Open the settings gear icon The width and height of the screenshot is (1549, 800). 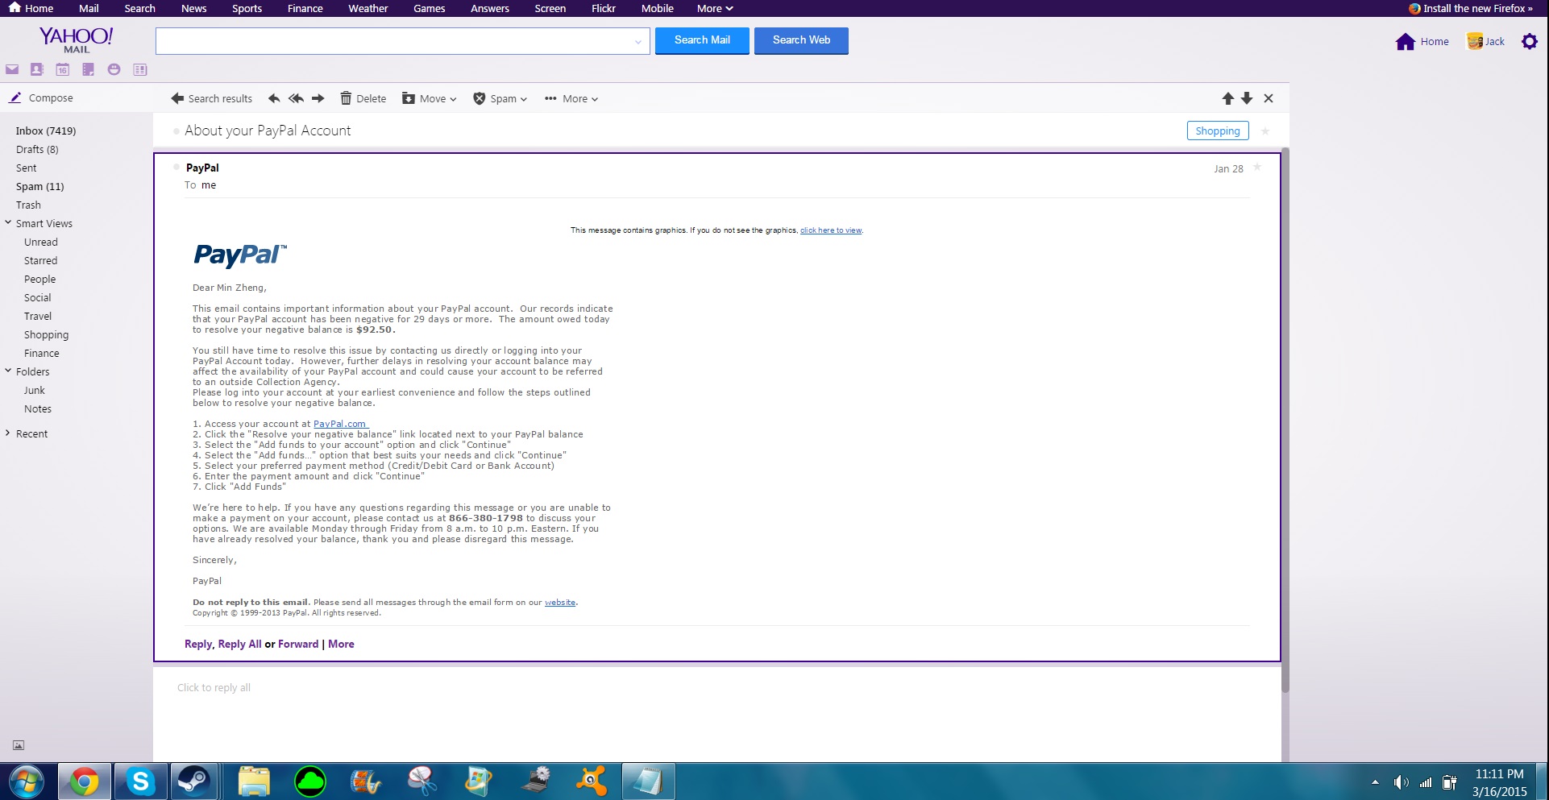click(x=1529, y=41)
